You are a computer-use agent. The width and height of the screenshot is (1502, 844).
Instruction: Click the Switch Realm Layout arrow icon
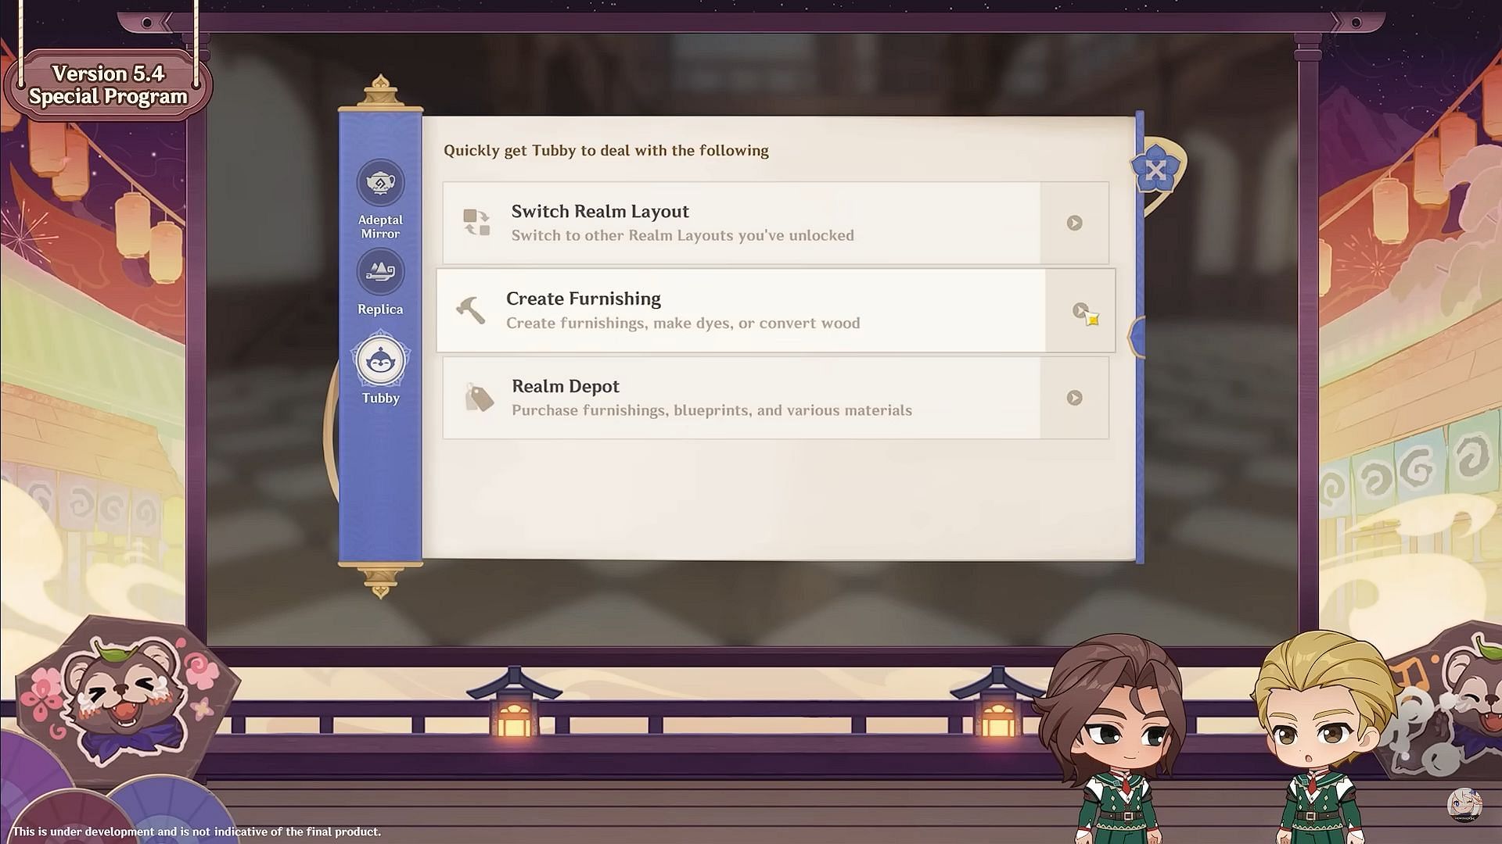[x=1074, y=223]
